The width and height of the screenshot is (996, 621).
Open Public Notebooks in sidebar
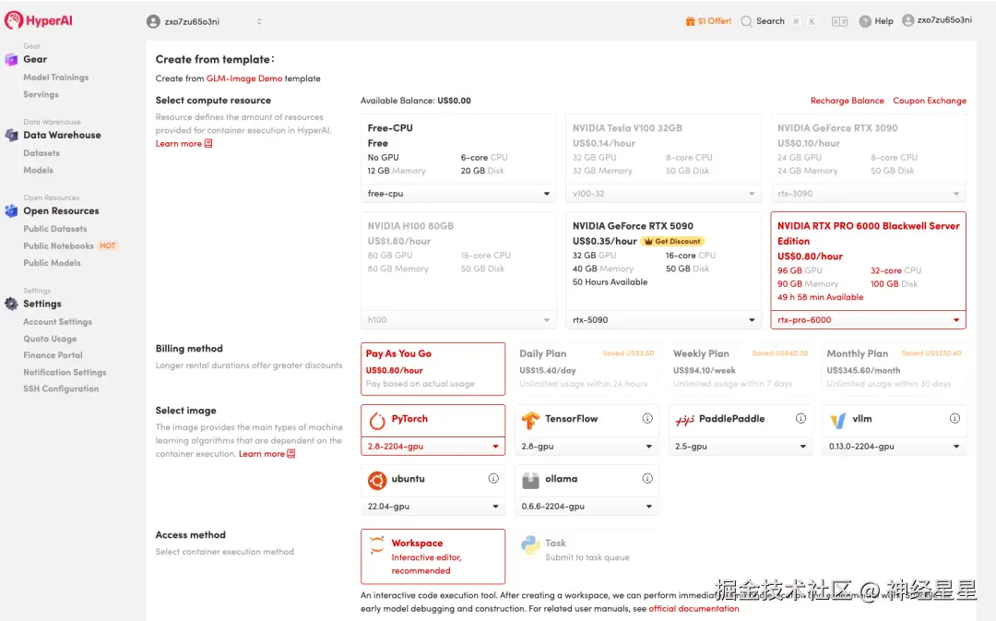point(58,245)
